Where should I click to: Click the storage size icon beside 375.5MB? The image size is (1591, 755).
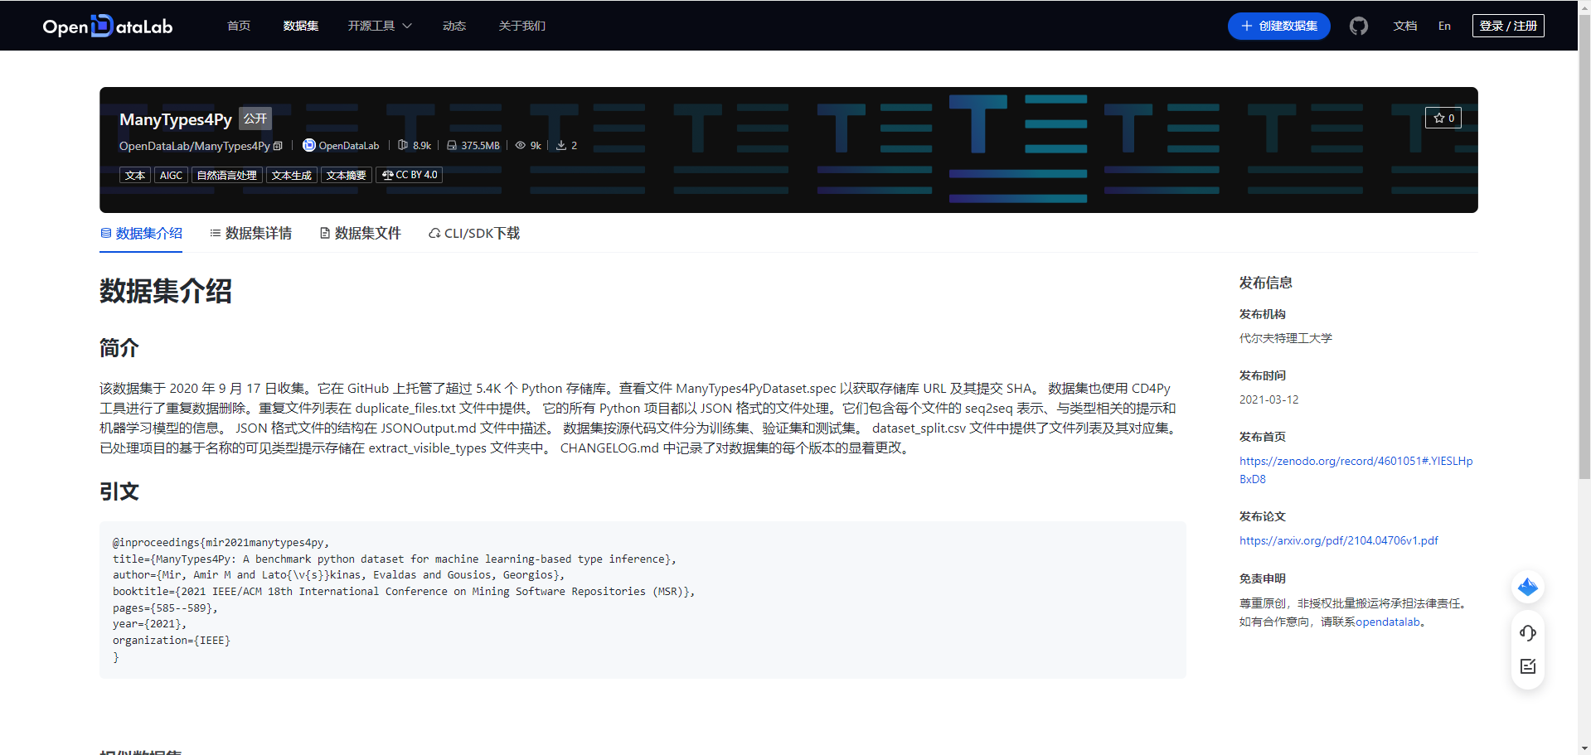click(452, 145)
